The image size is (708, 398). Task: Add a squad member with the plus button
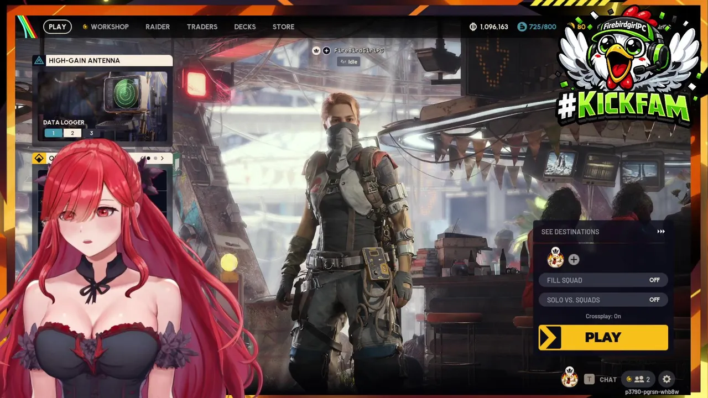(574, 259)
